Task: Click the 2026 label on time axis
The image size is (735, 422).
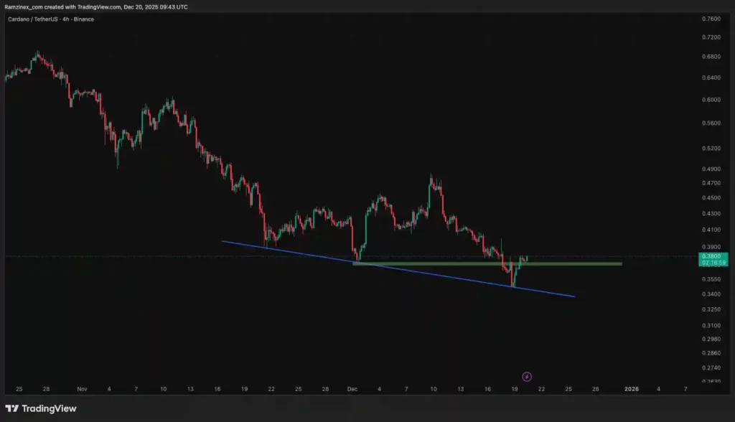Action: point(632,389)
